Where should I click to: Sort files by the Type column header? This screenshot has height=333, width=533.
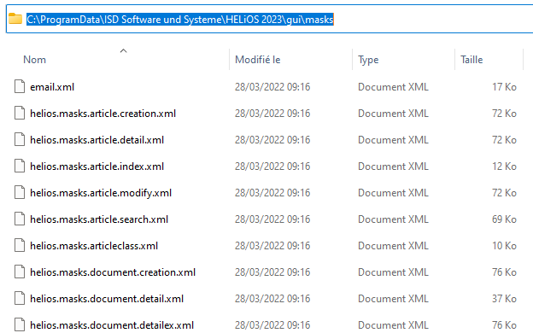point(368,60)
